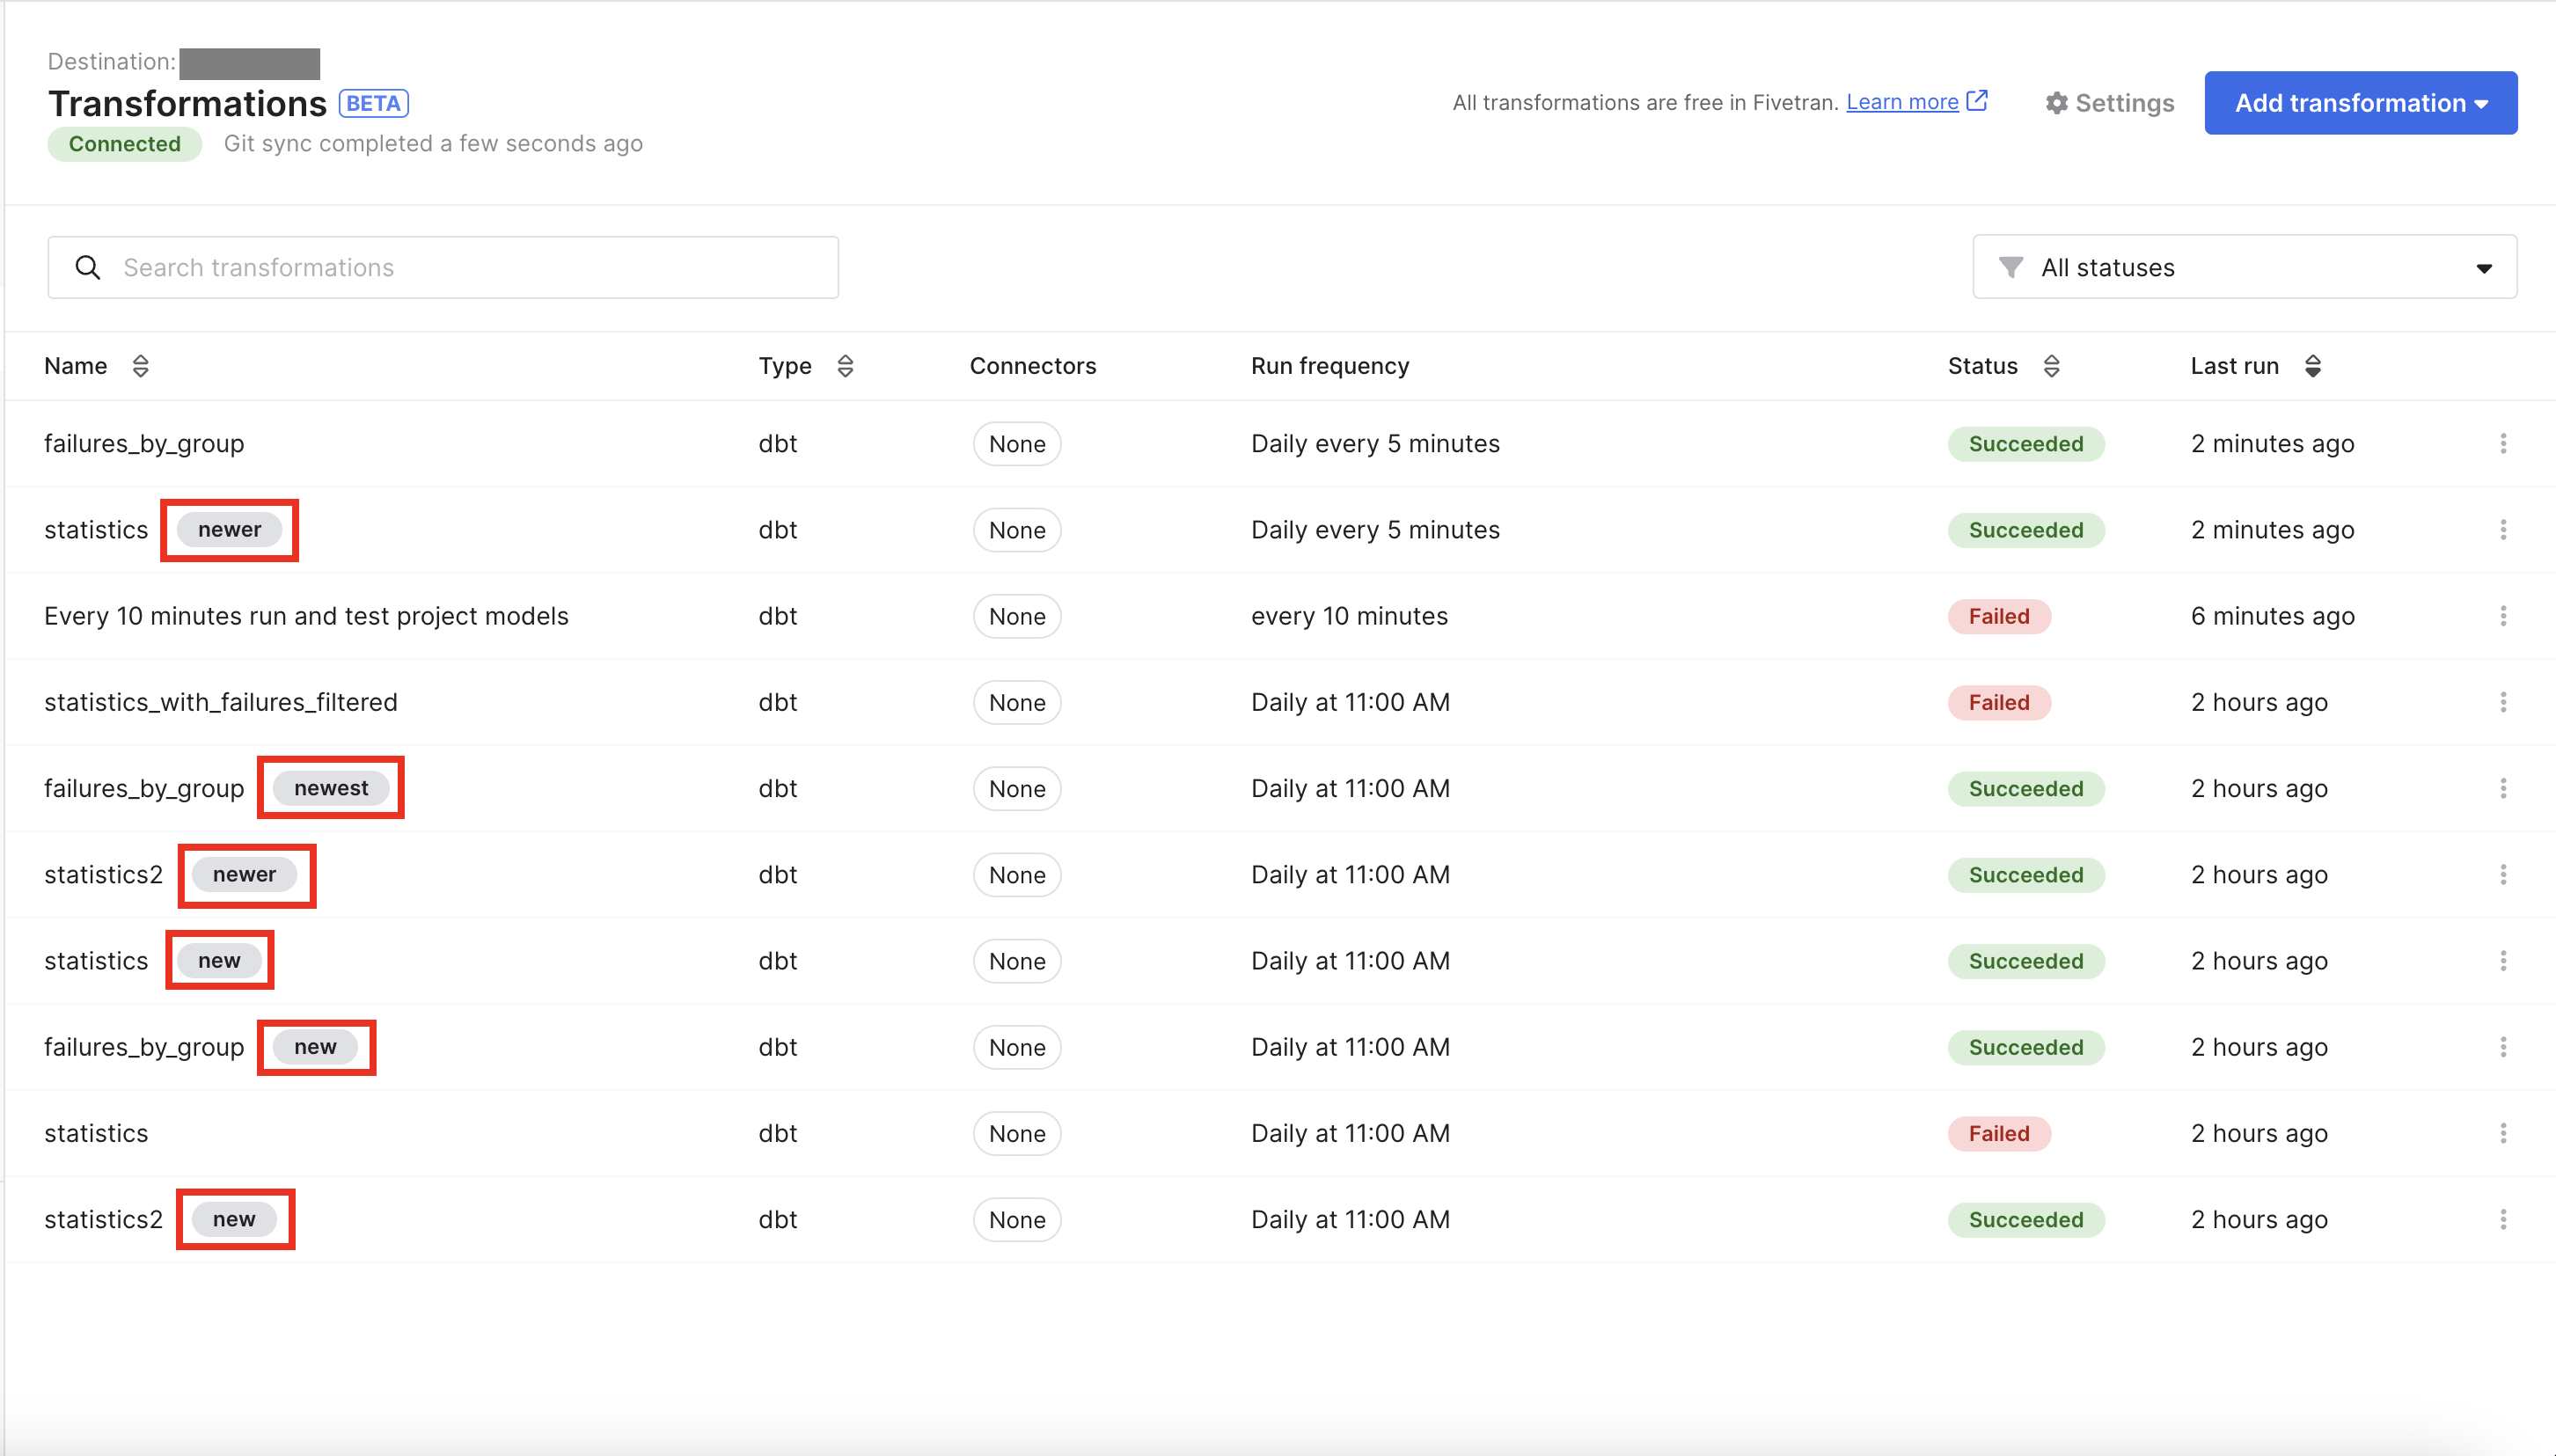
Task: Click the three-dot menu icon for statistics_with_failures_filtered
Action: pyautogui.click(x=2503, y=703)
